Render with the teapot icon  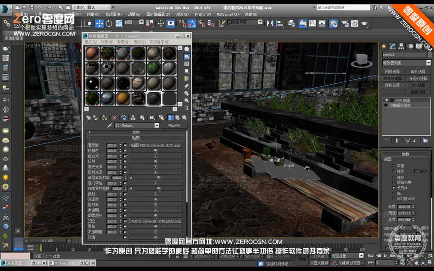point(364,24)
